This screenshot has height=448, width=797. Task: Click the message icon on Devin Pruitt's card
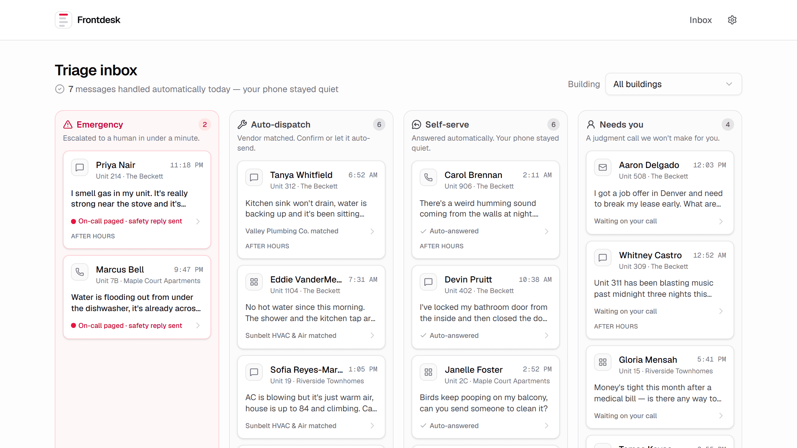tap(428, 282)
